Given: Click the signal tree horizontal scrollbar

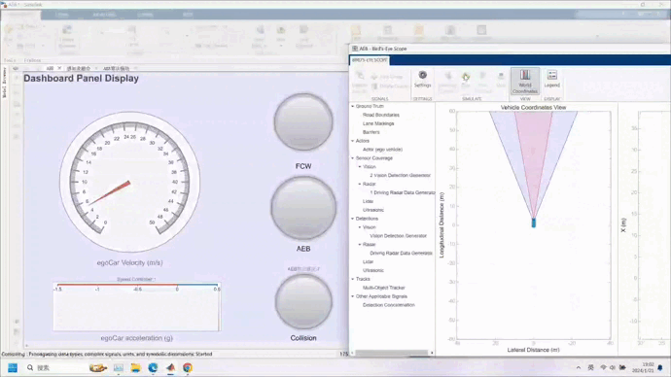Looking at the screenshot, I should [392, 353].
